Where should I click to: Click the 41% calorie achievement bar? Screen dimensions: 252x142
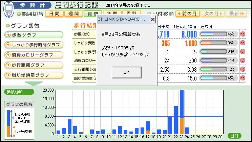click(214, 61)
